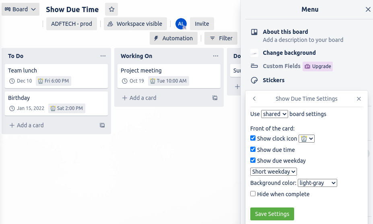Open the To Do list actions menu
Image resolution: width=373 pixels, height=224 pixels.
point(103,56)
